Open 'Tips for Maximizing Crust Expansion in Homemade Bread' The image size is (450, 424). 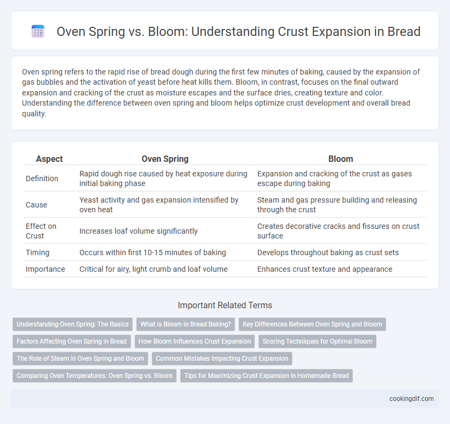pos(266,376)
